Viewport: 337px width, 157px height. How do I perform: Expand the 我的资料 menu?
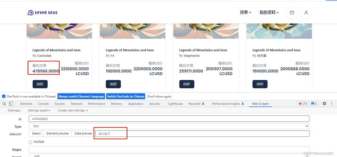pyautogui.click(x=269, y=12)
